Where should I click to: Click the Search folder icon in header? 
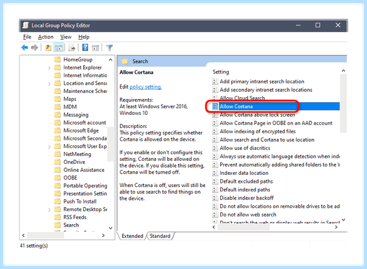point(125,61)
